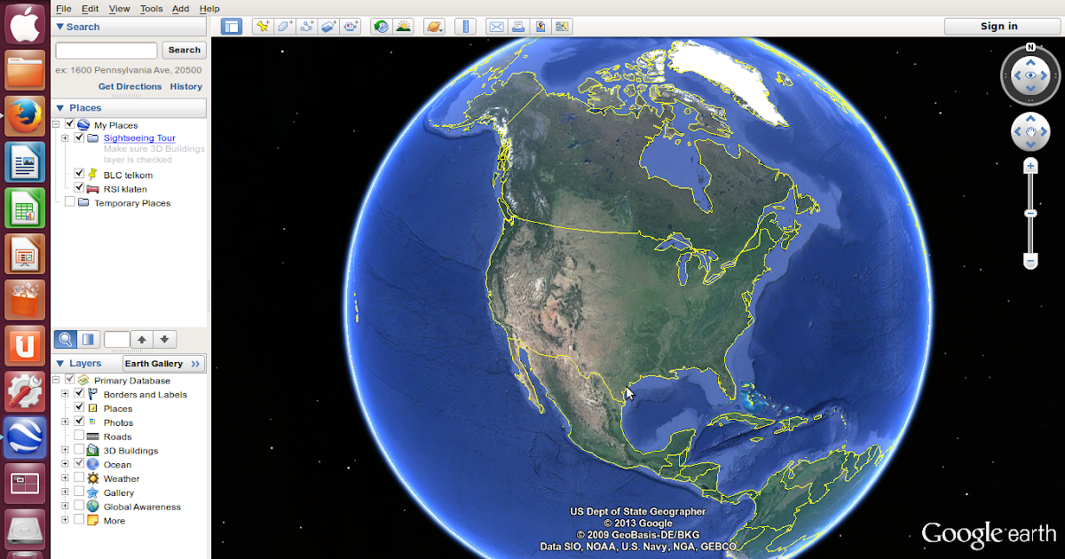Select the Add Path tool
Viewport: 1065px width, 559px height.
point(306,27)
